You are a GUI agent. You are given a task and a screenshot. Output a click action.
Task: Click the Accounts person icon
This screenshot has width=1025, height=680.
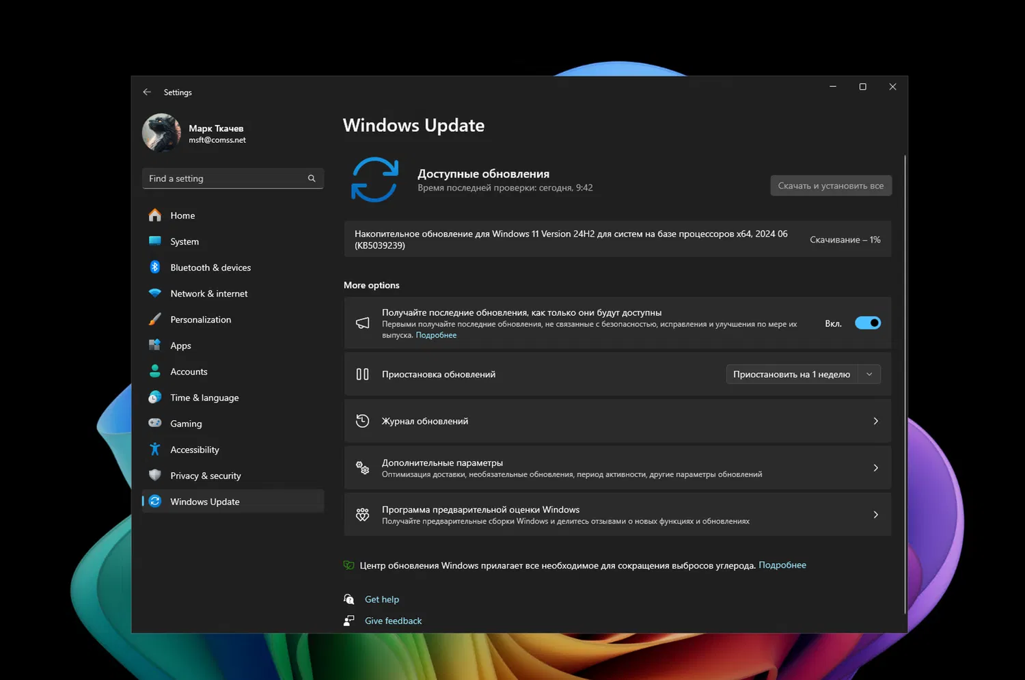[x=155, y=371]
